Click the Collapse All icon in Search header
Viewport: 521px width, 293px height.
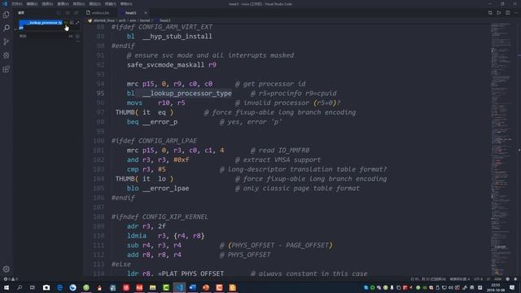pos(76,13)
